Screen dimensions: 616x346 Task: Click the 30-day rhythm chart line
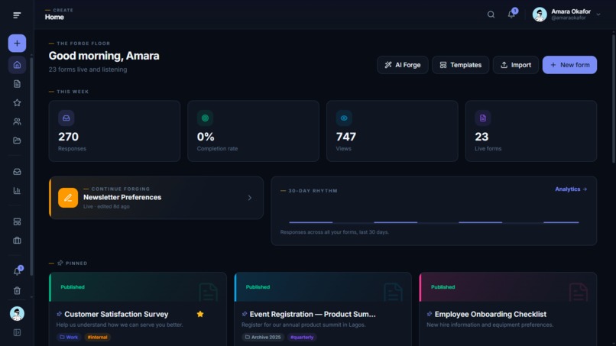pos(433,222)
